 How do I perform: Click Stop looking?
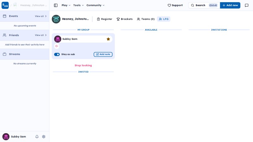(83, 65)
